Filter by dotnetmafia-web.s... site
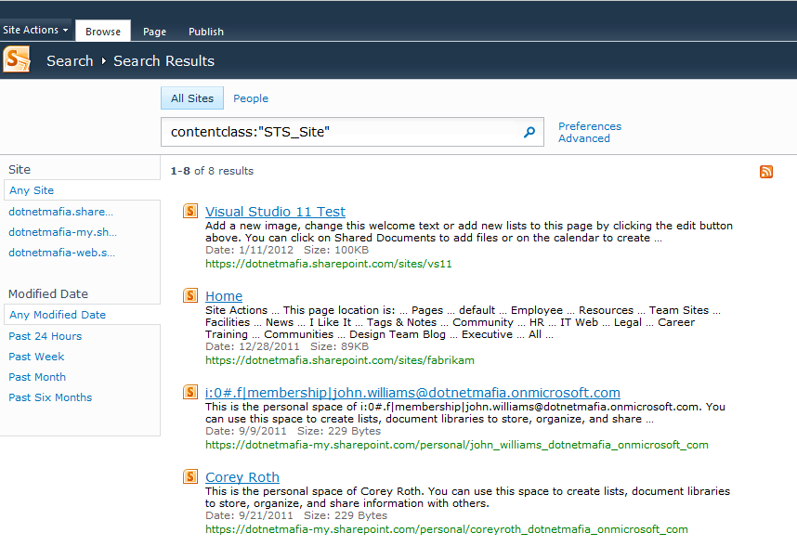The image size is (797, 546). tap(61, 252)
